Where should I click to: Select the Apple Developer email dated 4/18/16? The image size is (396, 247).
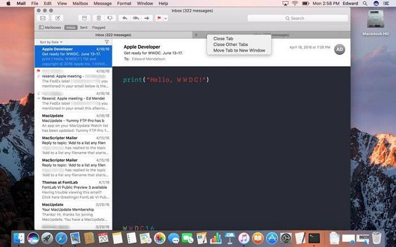(73, 57)
